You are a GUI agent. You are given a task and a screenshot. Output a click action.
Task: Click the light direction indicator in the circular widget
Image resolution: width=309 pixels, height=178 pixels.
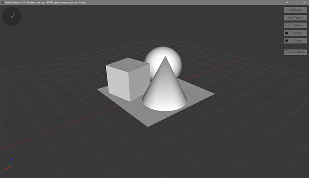[x=13, y=15]
